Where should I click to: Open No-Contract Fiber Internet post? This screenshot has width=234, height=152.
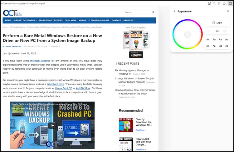pos(135,92)
